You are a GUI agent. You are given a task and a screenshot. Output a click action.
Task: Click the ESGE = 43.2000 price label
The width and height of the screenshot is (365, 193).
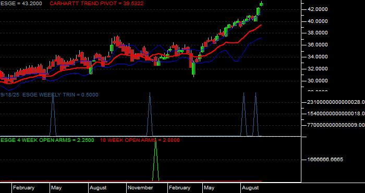point(21,4)
